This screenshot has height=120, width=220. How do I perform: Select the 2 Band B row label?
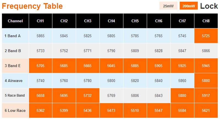click(13, 51)
